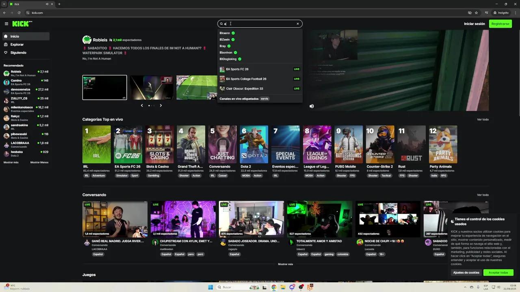Open a new browser tab

[59, 4]
